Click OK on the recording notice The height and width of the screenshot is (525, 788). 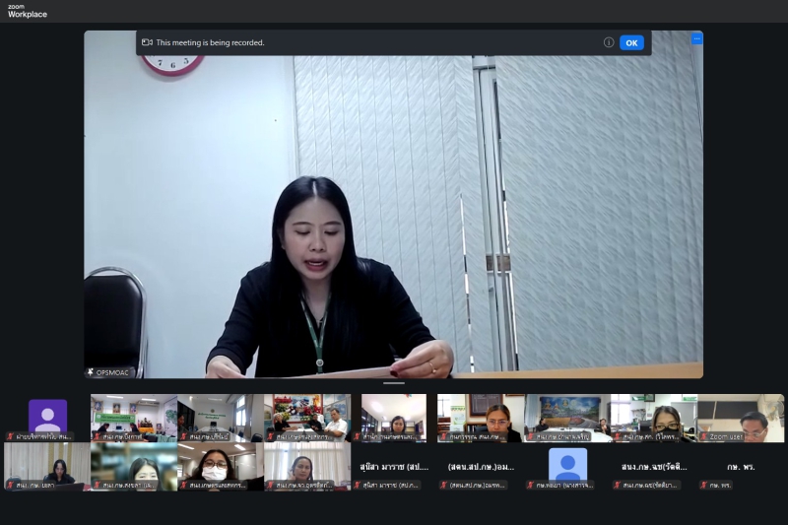tap(631, 42)
